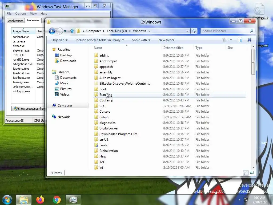This screenshot has height=205, width=273.
Task: Sort by the Size column header
Action: point(236,48)
